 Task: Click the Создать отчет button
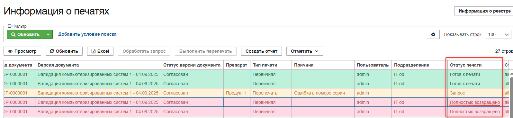click(261, 51)
